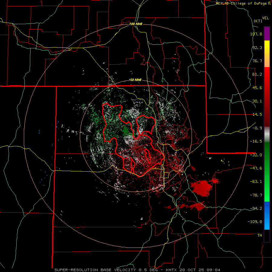Select the 30.1 scale value
The image size is (272, 272).
pyautogui.click(x=257, y=101)
